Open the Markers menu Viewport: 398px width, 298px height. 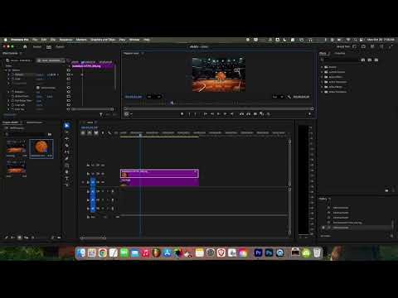(x=81, y=40)
